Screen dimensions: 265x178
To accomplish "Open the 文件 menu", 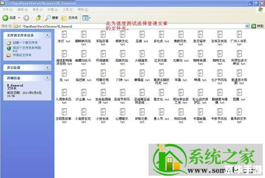I will coord(8,10).
